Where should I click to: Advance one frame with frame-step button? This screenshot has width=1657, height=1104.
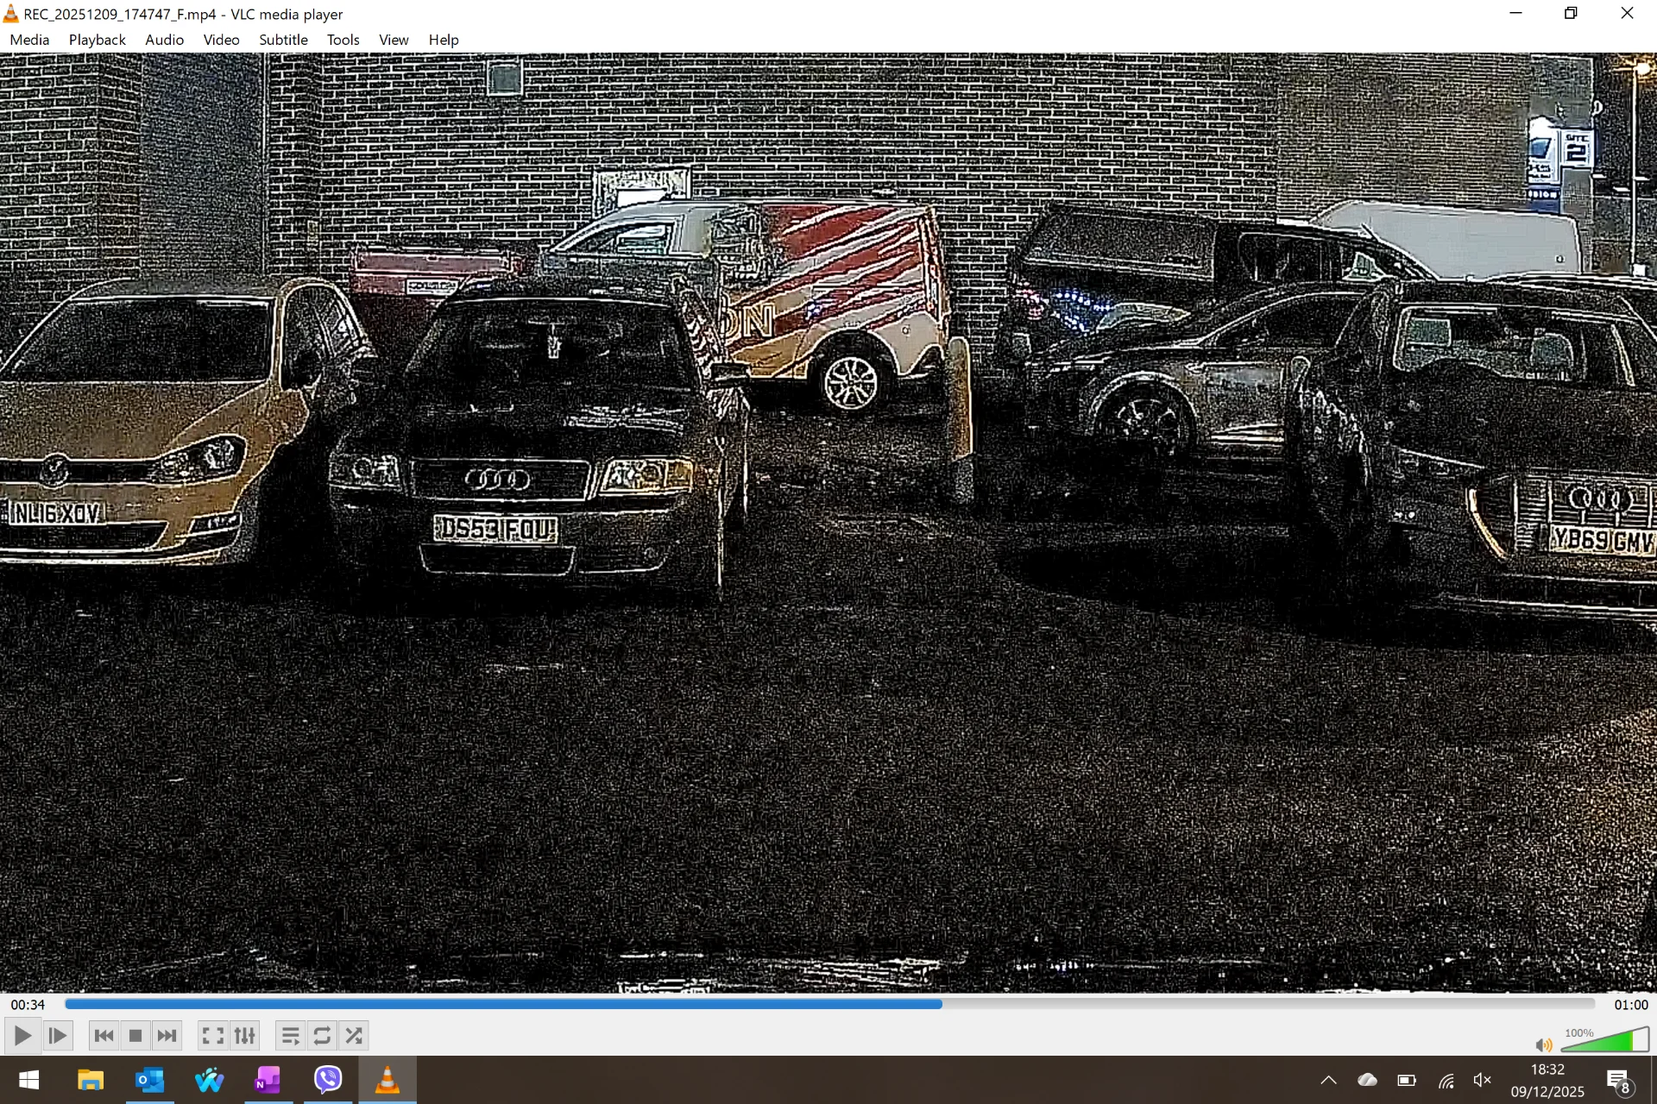coord(58,1036)
